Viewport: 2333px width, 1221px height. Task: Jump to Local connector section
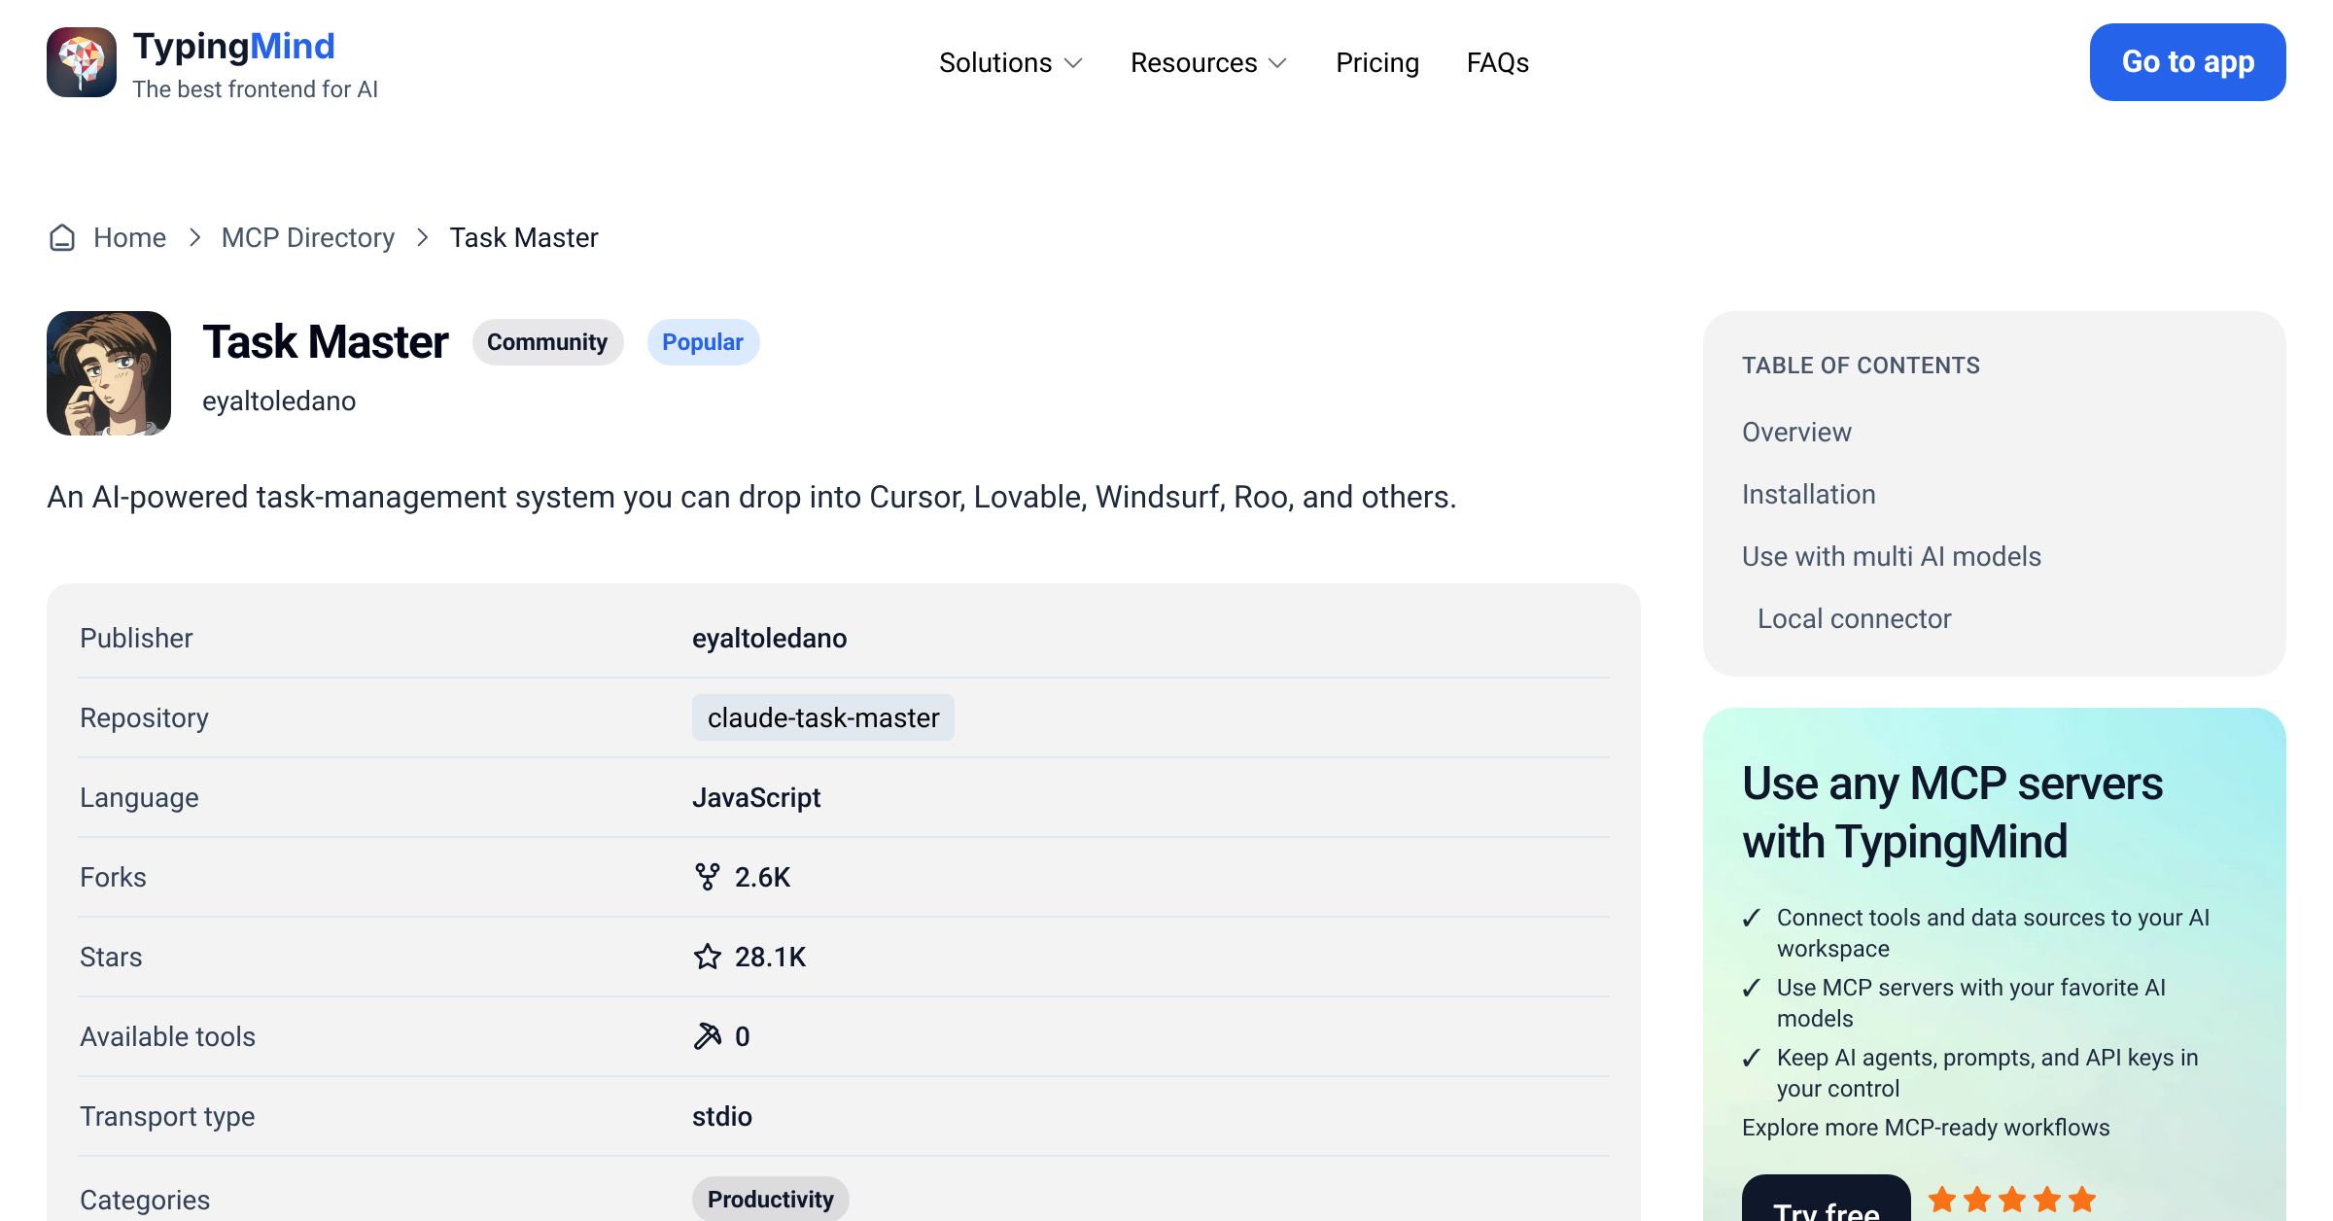click(1855, 618)
